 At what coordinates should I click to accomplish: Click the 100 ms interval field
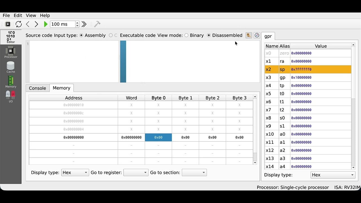tap(63, 24)
